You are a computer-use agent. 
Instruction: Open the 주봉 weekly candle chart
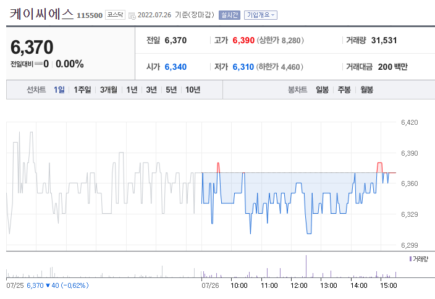coord(344,90)
